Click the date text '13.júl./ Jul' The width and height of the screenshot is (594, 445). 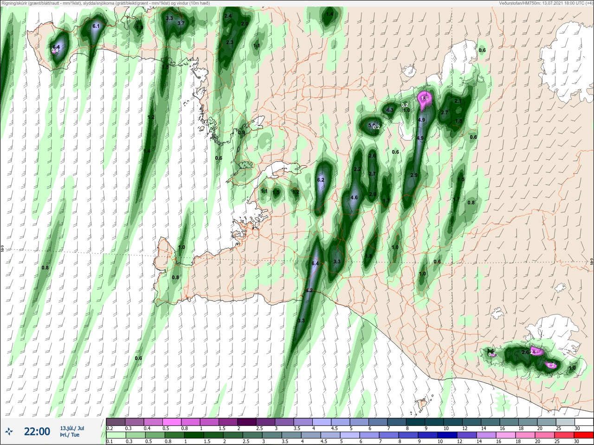[72, 428]
